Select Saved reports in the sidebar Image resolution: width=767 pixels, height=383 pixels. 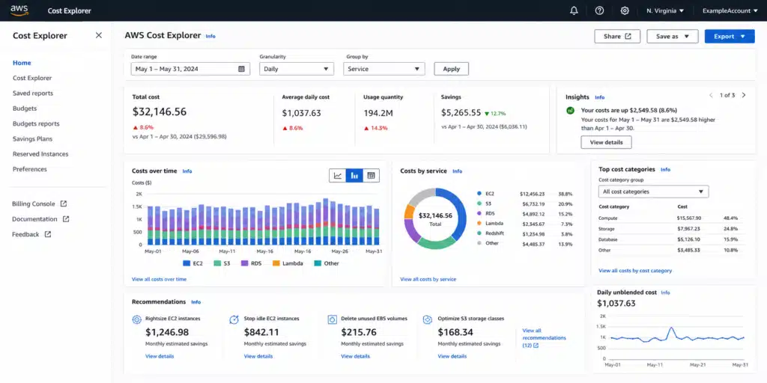33,93
